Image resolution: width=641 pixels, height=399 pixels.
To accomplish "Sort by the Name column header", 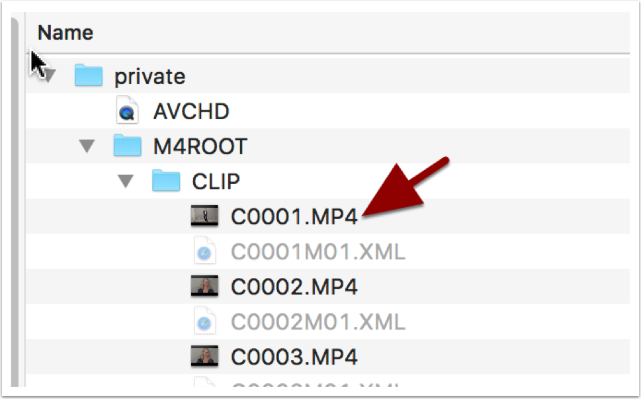I will pyautogui.click(x=65, y=32).
